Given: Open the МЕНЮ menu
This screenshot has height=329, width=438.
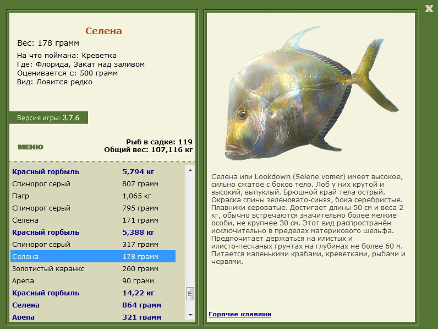Looking at the screenshot, I should [30, 147].
